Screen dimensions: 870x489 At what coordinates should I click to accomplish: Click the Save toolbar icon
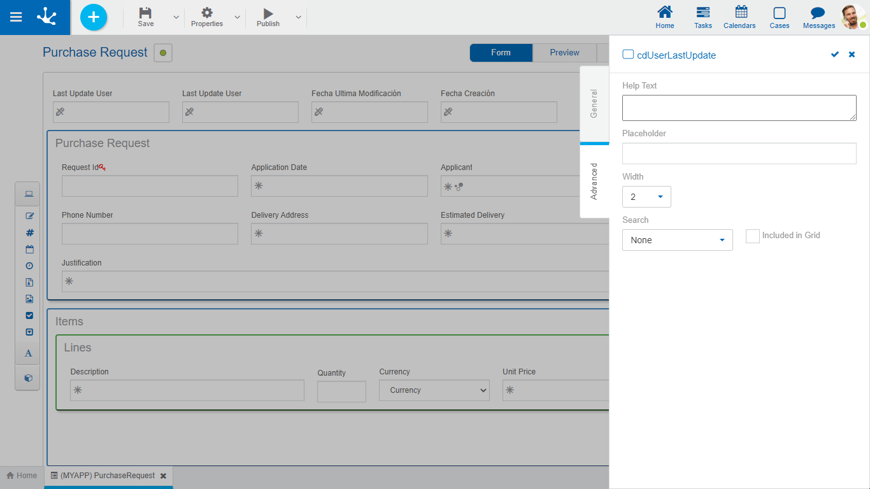(146, 17)
